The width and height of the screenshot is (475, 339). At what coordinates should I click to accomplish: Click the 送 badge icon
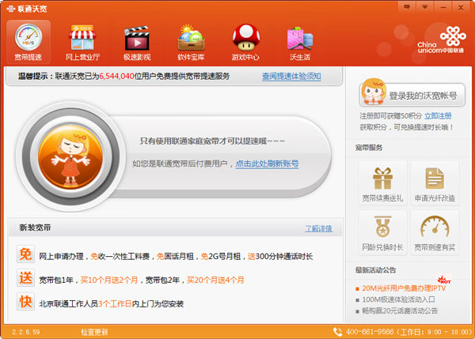[26, 277]
